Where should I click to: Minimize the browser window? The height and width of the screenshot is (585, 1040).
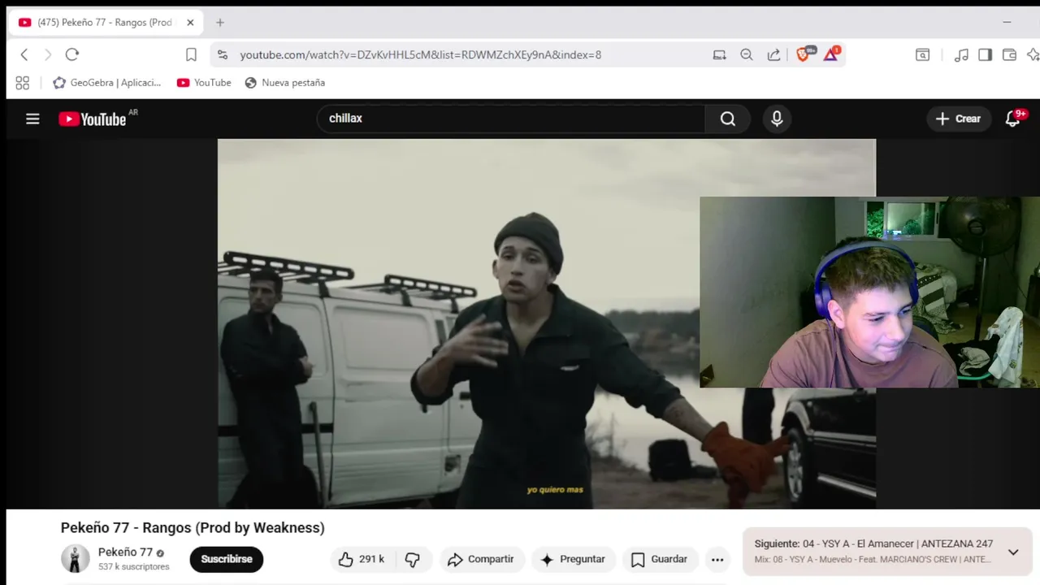1007,23
